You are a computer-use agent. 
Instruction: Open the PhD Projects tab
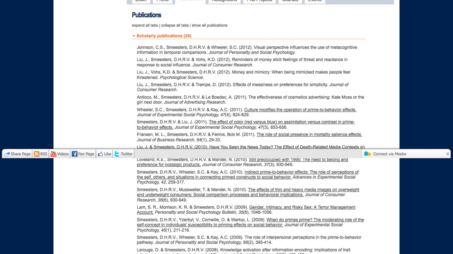point(259,1)
